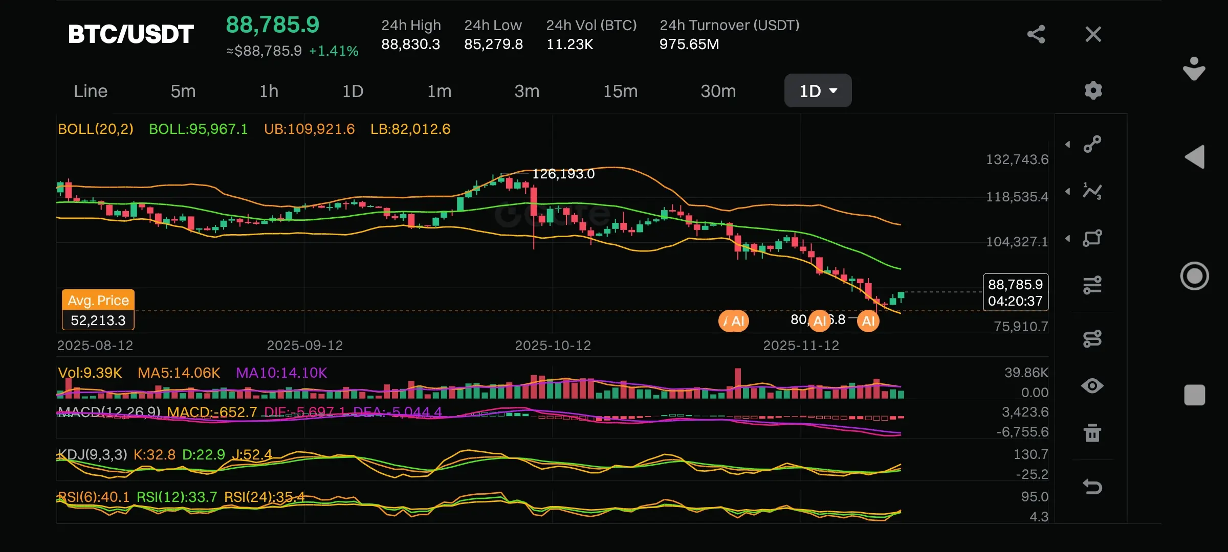Close the BTC/USDT chart view

[1093, 34]
